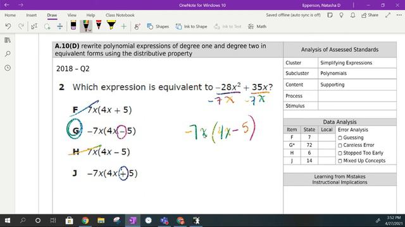The image size is (405, 227).
Task: Switch to the Home tab
Action: tap(10, 15)
